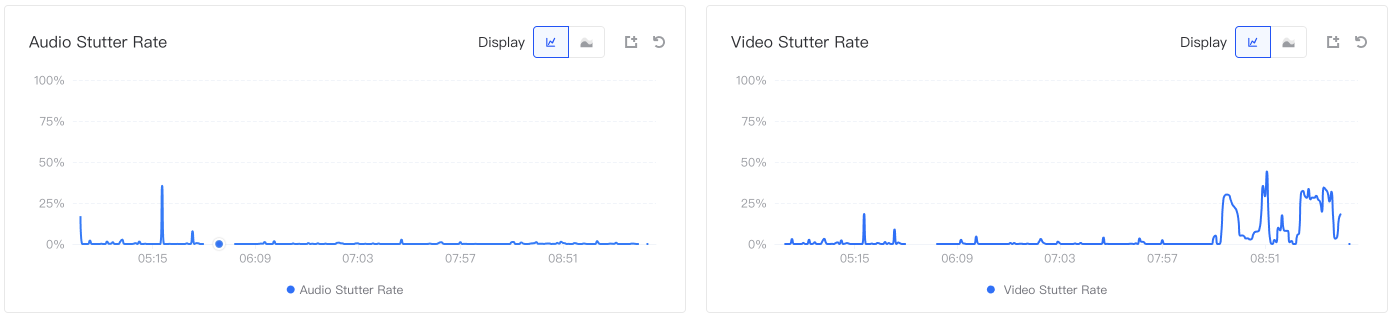Switch Audio Stutter Rate to area chart display
This screenshot has height=319, width=1394.
586,42
